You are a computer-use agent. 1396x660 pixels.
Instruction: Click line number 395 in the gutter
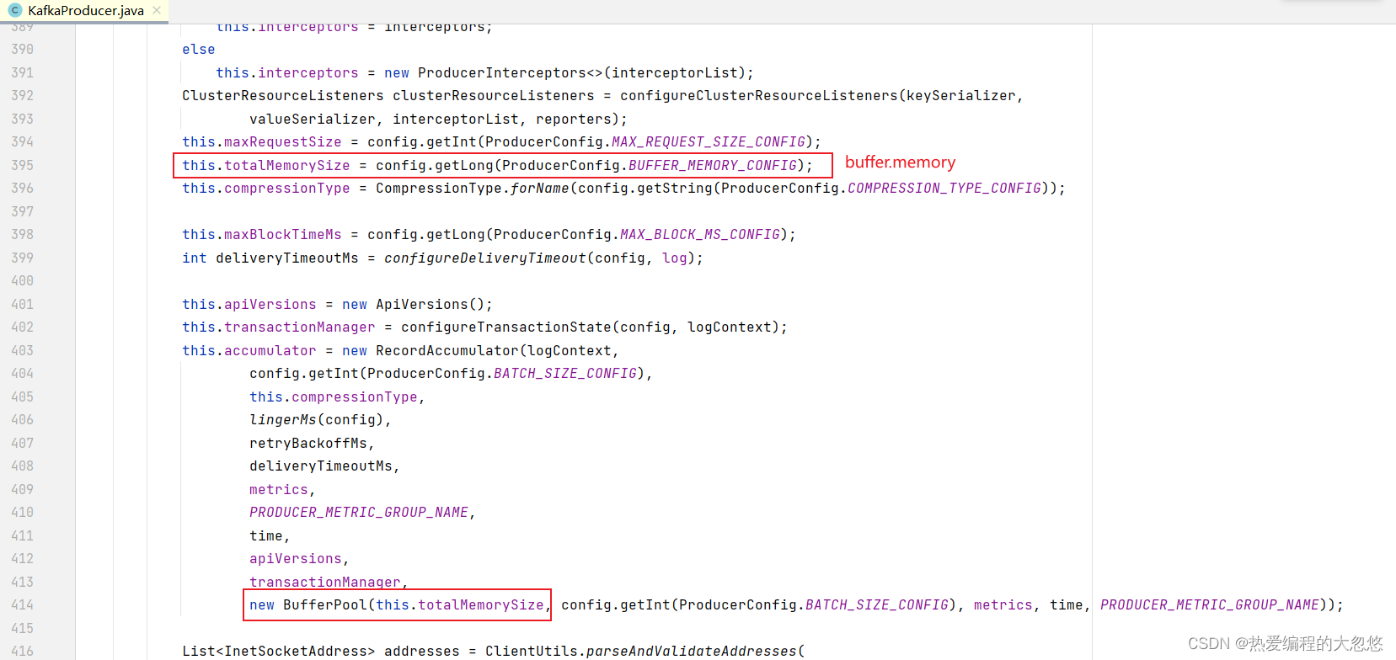(x=23, y=165)
